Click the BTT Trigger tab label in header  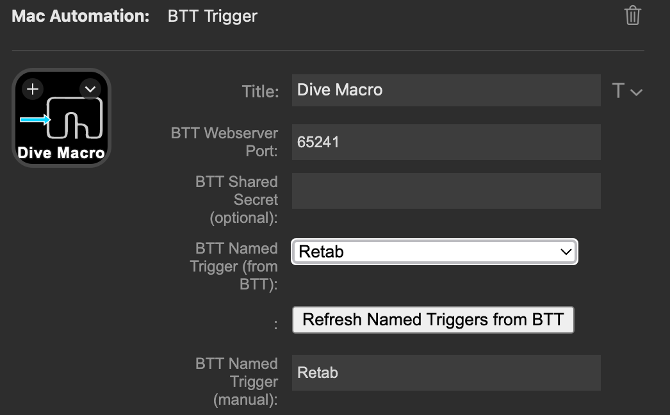212,16
